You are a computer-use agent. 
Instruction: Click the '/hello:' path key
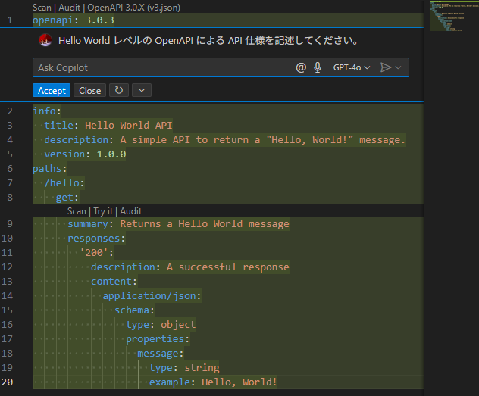(x=64, y=182)
